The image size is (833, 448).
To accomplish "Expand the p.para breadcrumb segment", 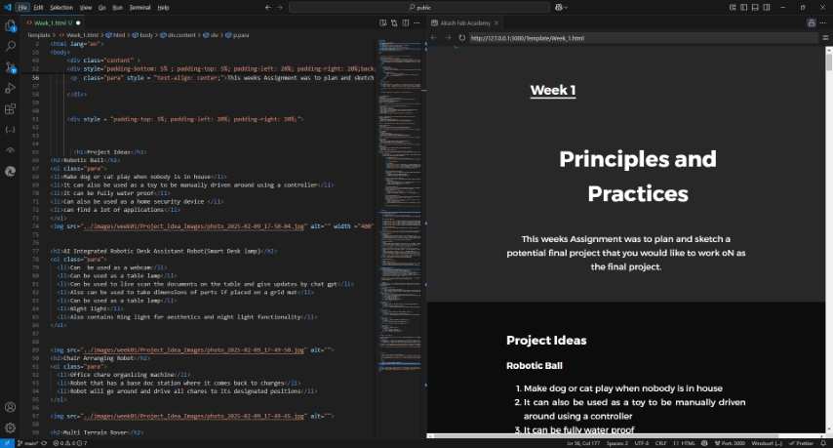I will point(237,35).
